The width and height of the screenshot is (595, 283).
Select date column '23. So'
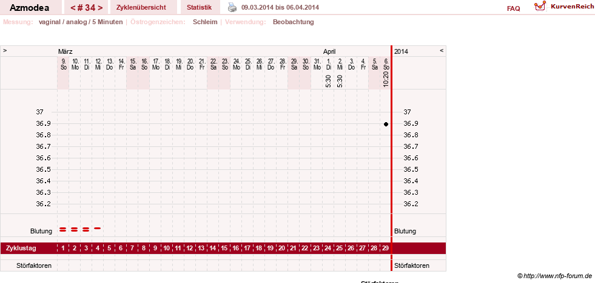[224, 64]
